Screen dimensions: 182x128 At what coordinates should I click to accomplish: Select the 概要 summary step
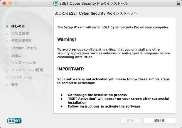[15, 84]
